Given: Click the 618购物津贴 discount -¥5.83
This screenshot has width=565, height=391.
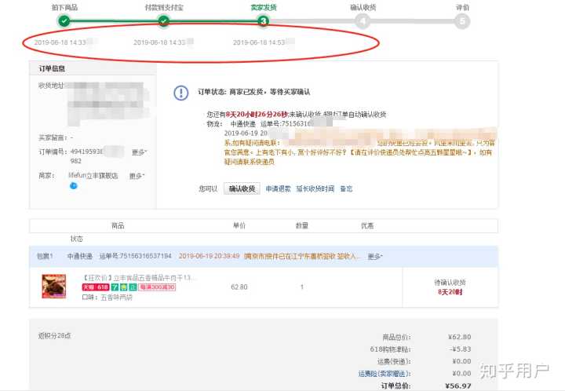Looking at the screenshot, I should (460, 349).
